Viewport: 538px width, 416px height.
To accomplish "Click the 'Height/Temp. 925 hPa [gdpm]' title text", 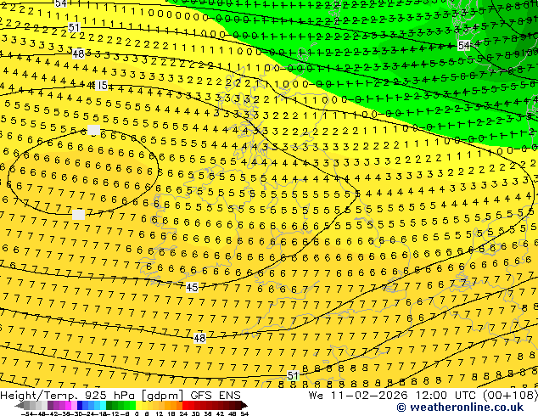I will pos(93,395).
